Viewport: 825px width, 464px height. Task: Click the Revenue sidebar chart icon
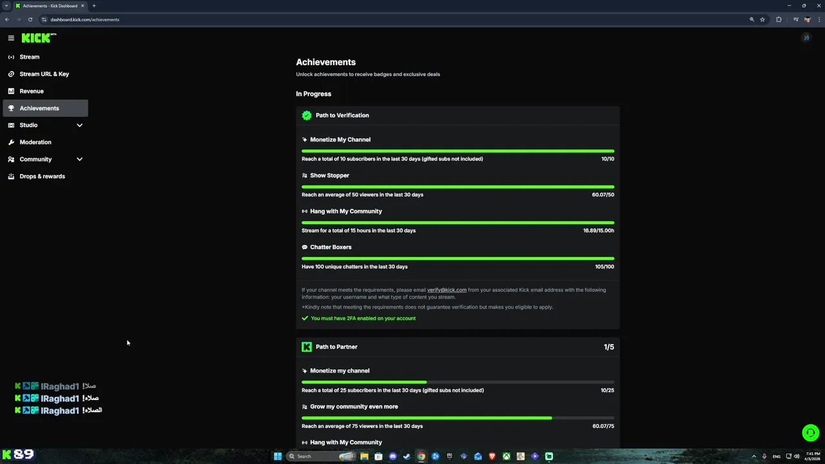click(x=11, y=91)
